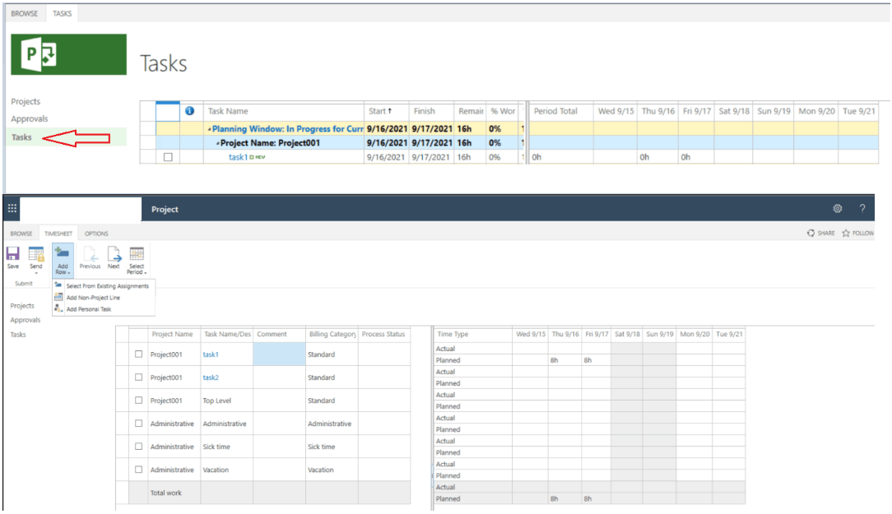Open the app launcher waffle icon
Screen dimensions: 892x514
pos(12,209)
